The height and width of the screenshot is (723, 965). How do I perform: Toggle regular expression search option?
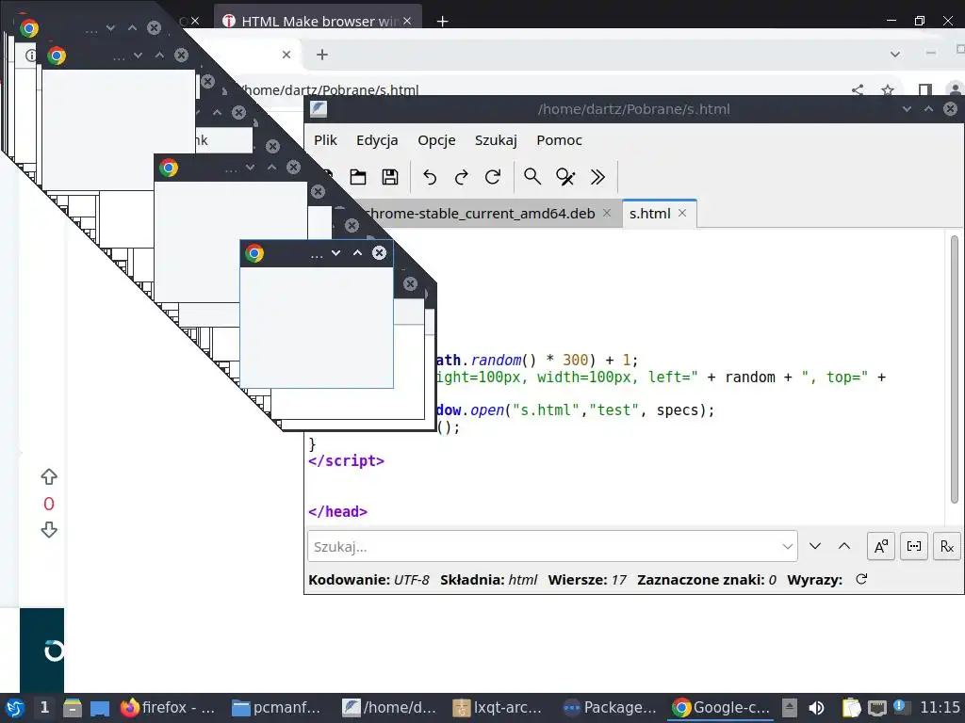[946, 546]
